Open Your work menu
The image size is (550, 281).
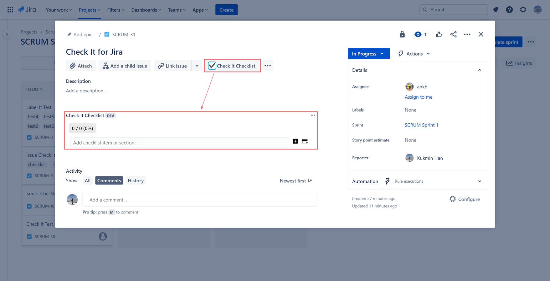pyautogui.click(x=59, y=10)
